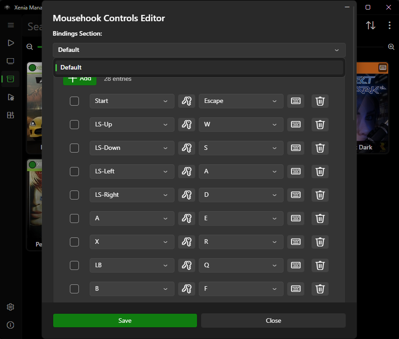Click keyboard capture icon for F binding
Viewport: 399px width, 339px height.
pyautogui.click(x=296, y=289)
